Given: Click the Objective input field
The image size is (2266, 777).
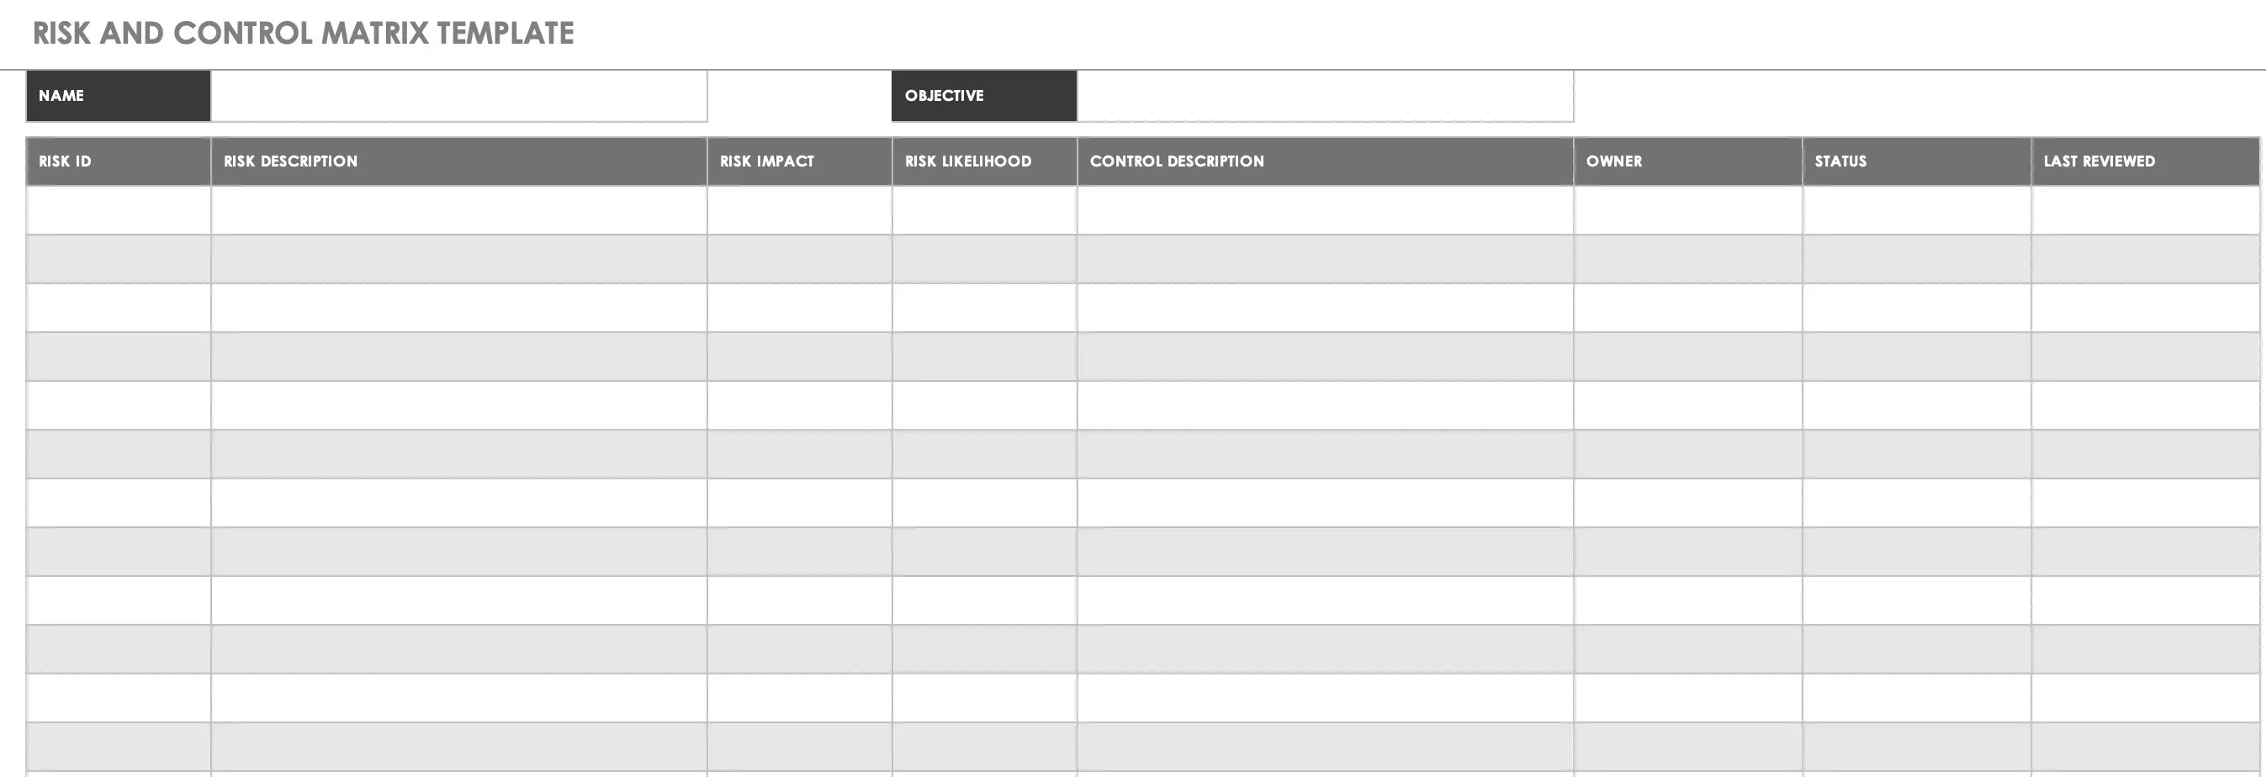Looking at the screenshot, I should (1325, 96).
